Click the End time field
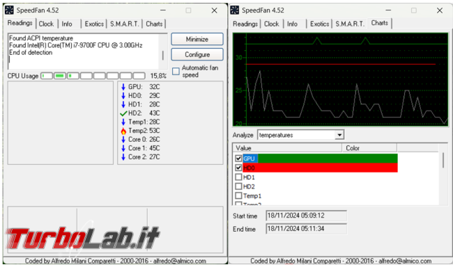 click(306, 229)
